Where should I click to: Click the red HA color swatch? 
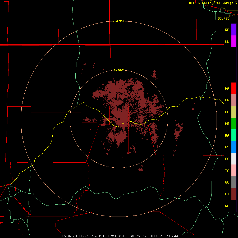[234, 88]
